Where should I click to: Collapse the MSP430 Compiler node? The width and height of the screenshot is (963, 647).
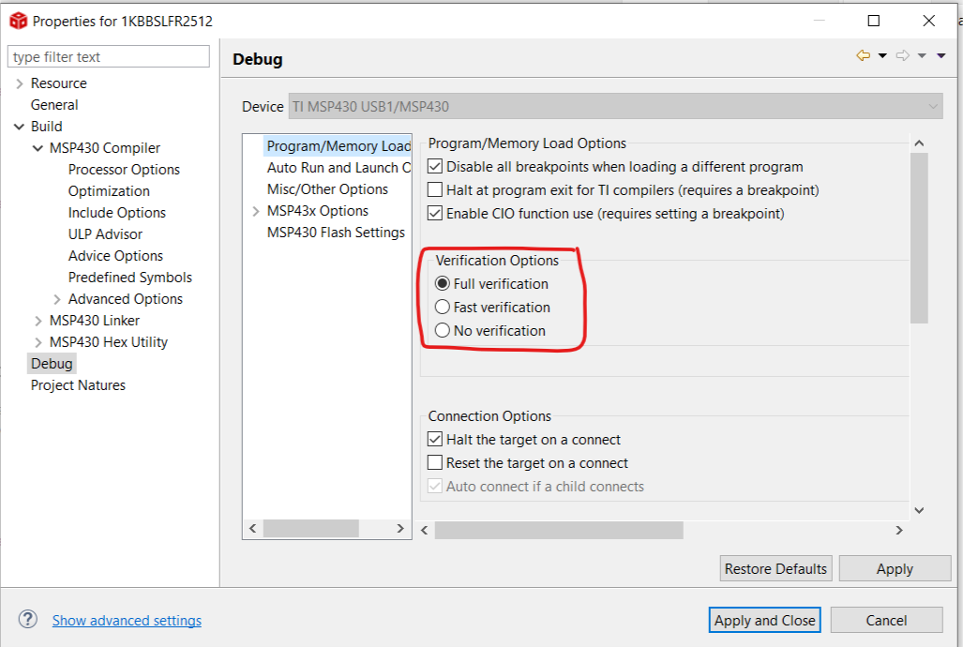[38, 148]
